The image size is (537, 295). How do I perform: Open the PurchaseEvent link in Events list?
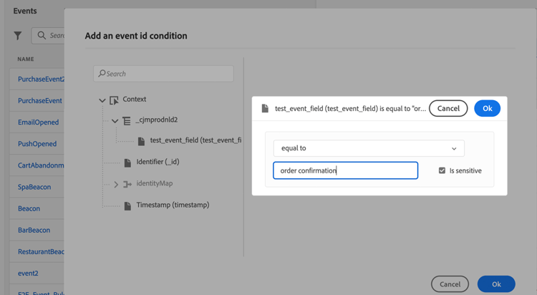(39, 101)
